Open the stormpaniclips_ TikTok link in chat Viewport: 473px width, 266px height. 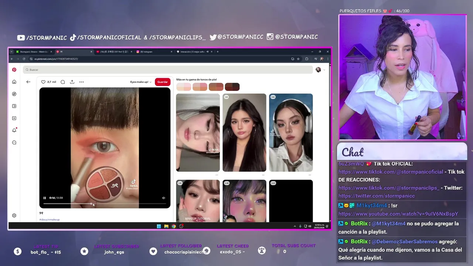(389, 188)
